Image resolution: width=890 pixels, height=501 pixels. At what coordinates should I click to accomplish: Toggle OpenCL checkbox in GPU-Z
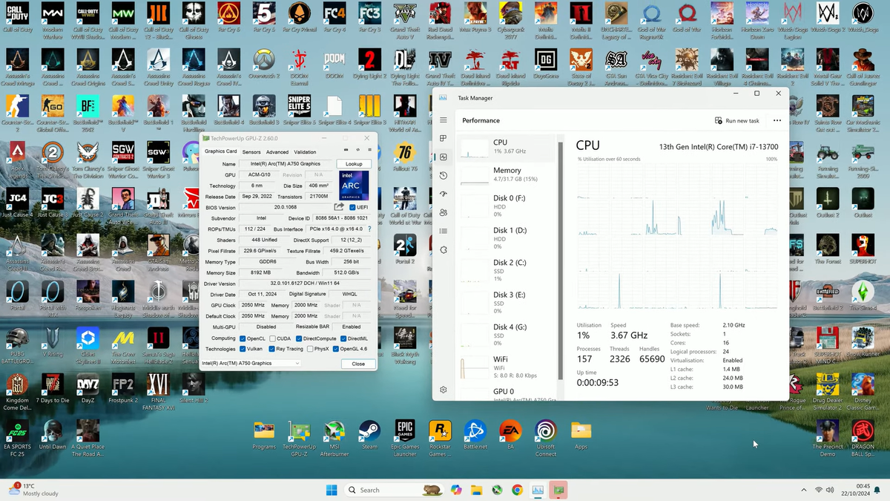point(243,338)
